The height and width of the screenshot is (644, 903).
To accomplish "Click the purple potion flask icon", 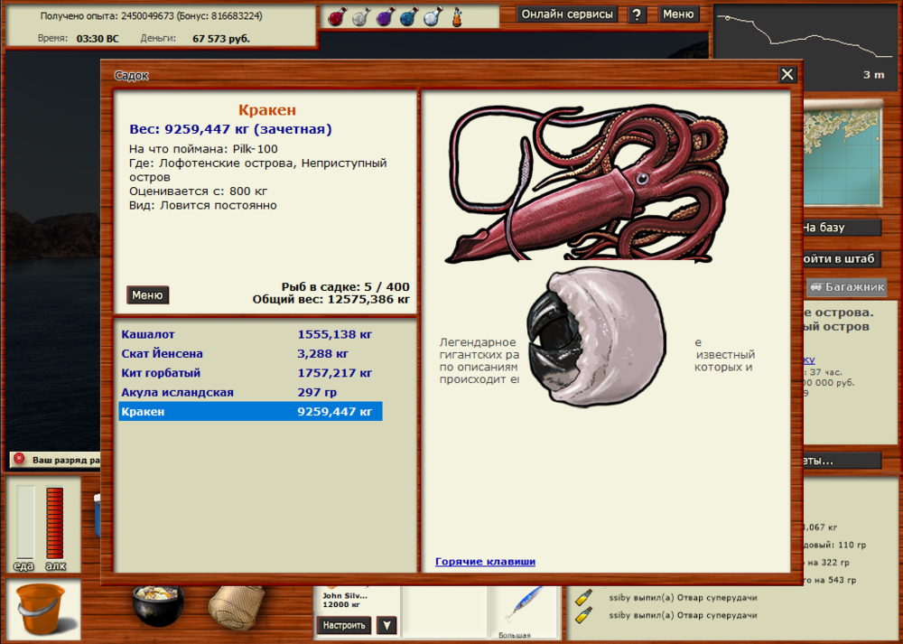I will [384, 15].
